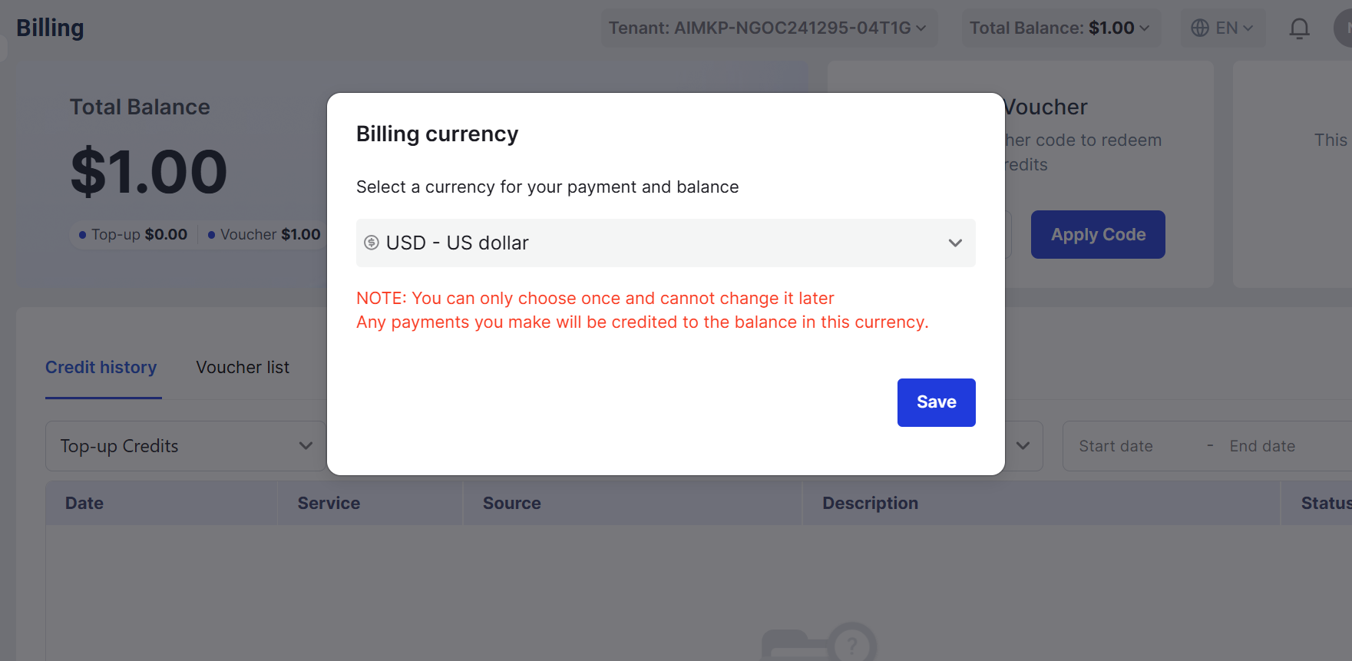Click the globe language icon
Image resolution: width=1352 pixels, height=661 pixels.
pos(1199,28)
